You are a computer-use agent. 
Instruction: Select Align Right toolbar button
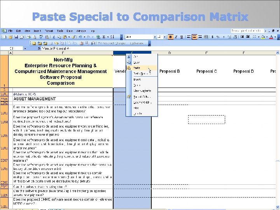[200, 37]
